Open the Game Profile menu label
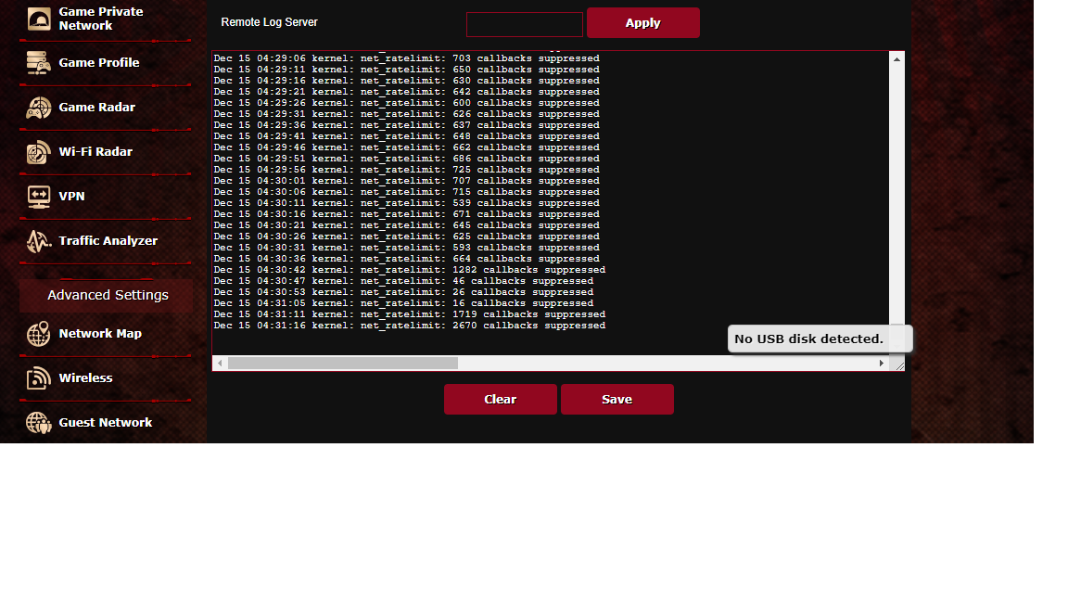This screenshot has width=1068, height=601. [x=99, y=63]
